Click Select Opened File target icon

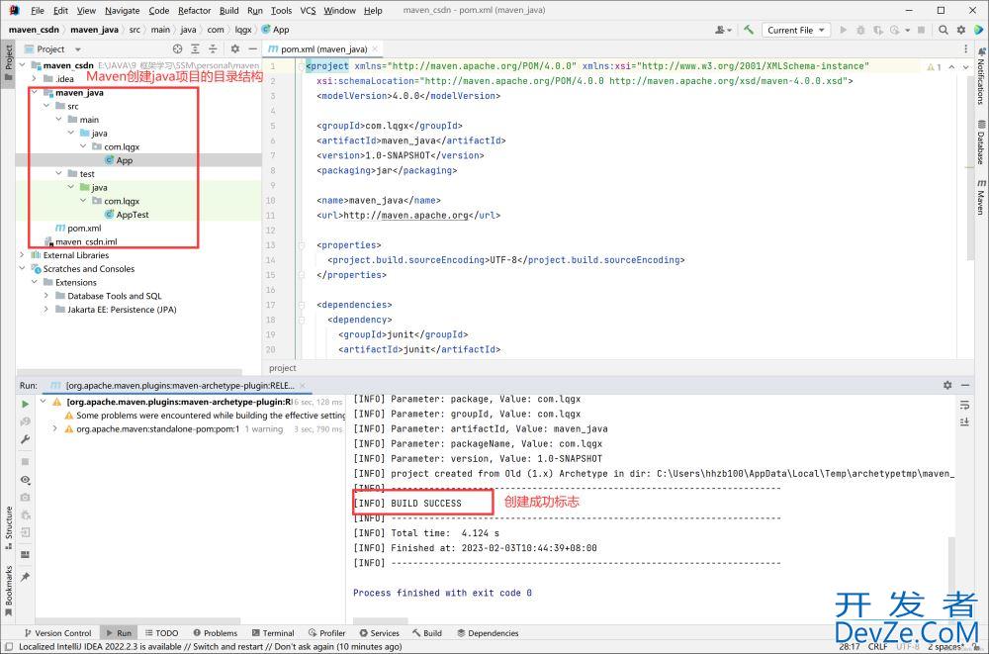177,48
